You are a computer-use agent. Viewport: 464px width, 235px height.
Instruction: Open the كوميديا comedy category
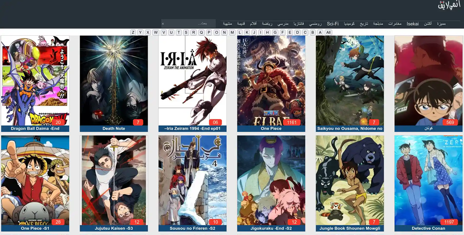coord(349,24)
